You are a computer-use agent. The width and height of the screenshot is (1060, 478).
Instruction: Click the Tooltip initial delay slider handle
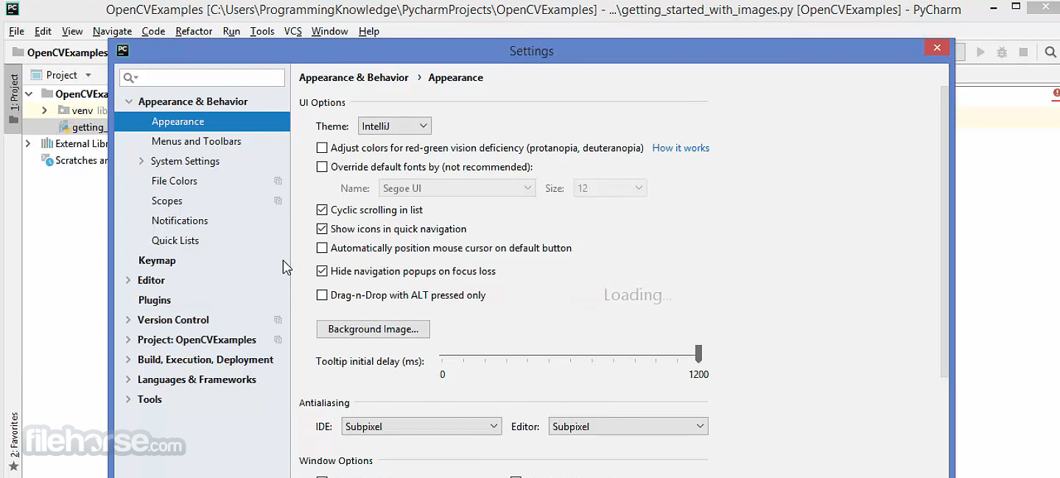click(x=698, y=354)
